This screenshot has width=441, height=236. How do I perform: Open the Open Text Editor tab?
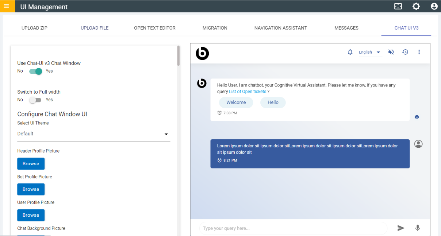pos(155,28)
